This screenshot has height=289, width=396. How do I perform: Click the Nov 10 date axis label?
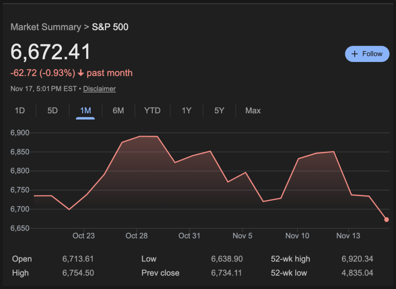(x=297, y=236)
